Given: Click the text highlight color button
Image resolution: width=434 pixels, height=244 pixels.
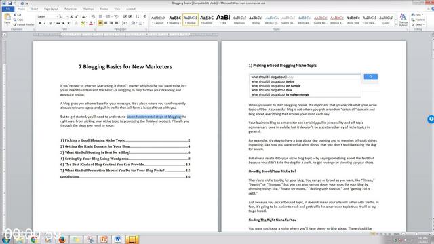Looking at the screenshot, I should 83,23.
